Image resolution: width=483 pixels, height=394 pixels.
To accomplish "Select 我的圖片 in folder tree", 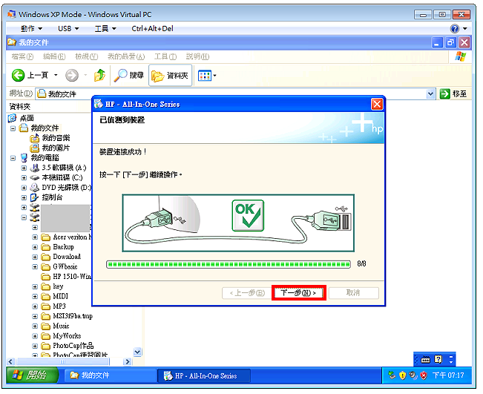I will coord(56,148).
